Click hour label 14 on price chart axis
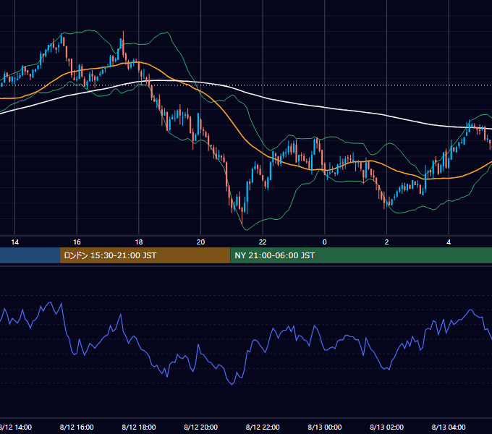The width and height of the screenshot is (492, 434). pos(14,242)
